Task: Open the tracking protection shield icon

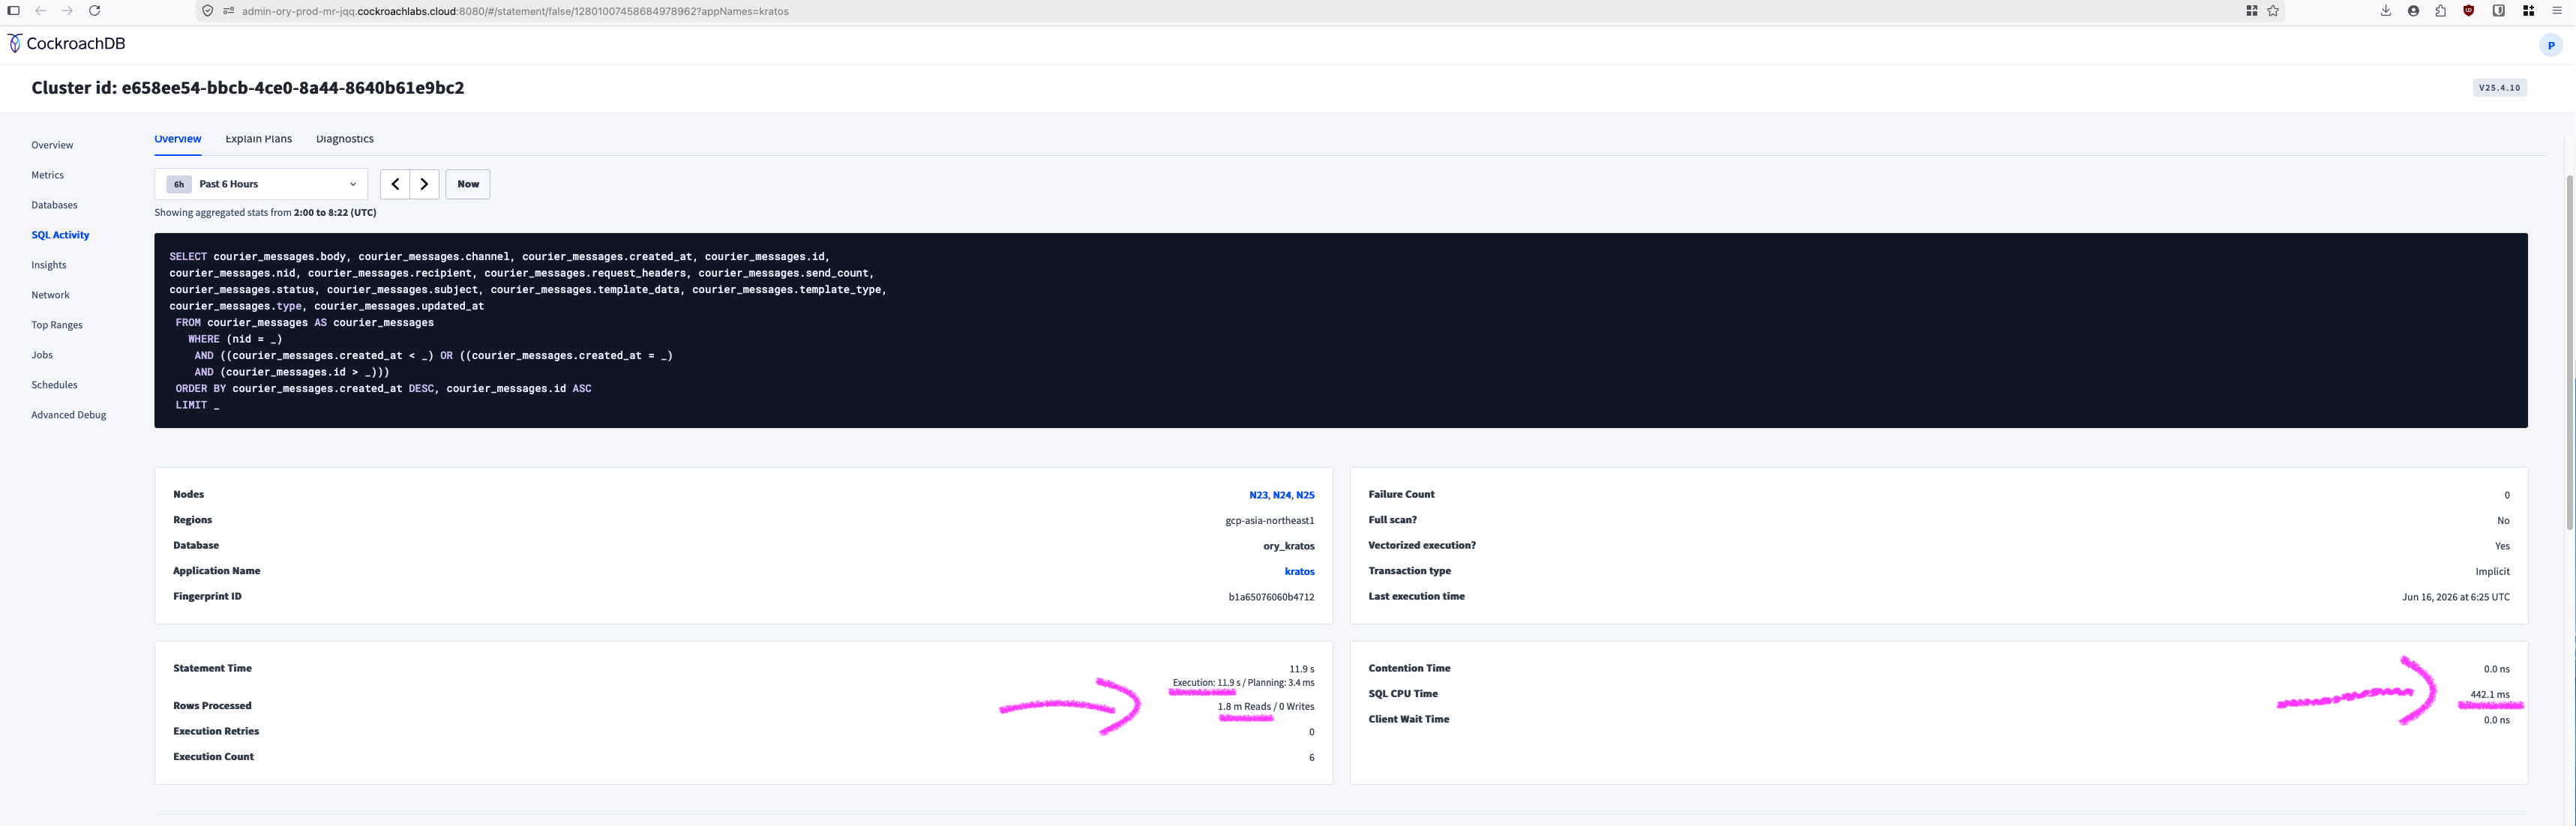Action: click(208, 11)
